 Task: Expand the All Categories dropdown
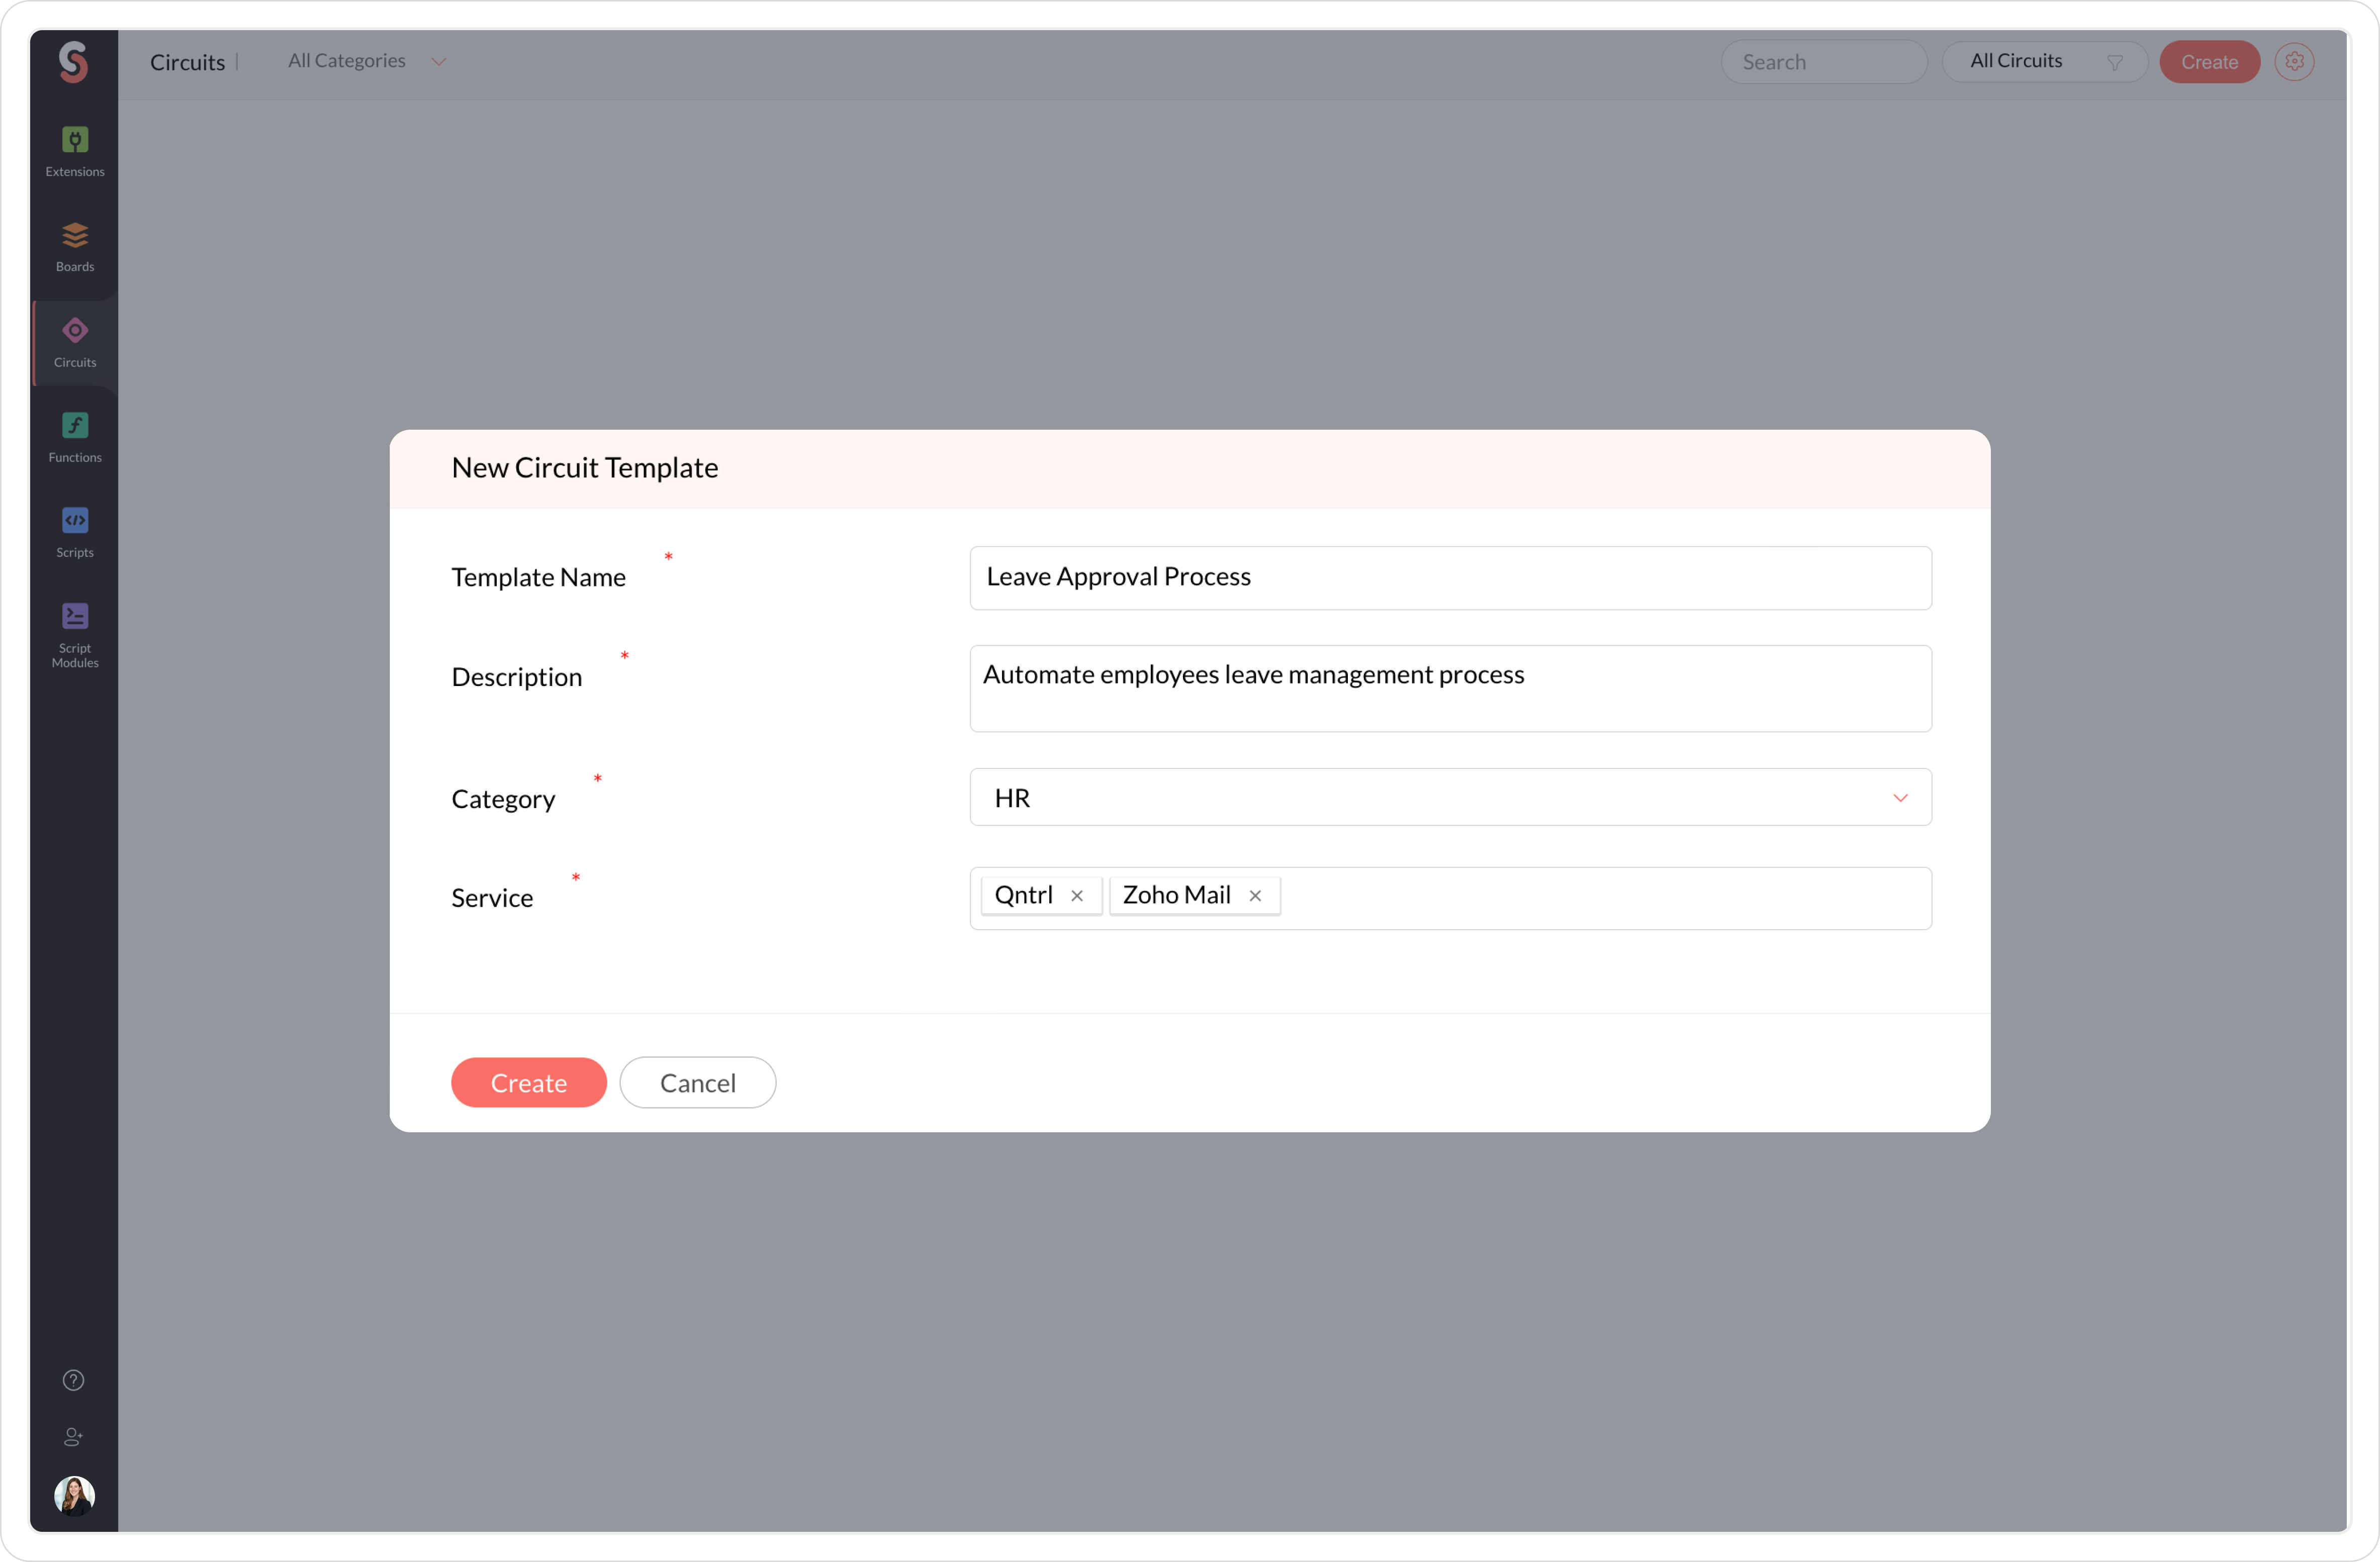click(366, 61)
